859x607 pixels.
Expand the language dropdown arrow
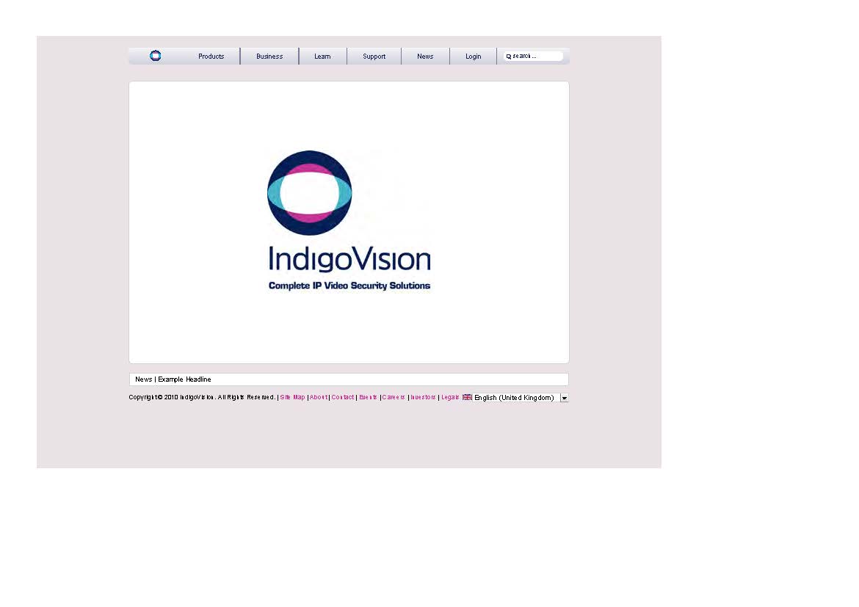564,398
